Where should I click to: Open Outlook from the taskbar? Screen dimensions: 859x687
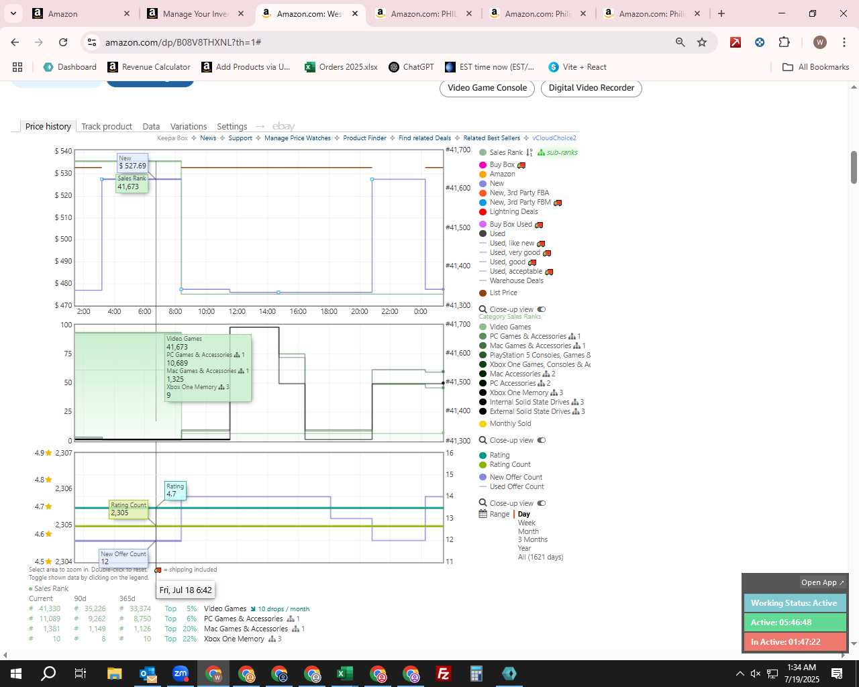pyautogui.click(x=148, y=674)
